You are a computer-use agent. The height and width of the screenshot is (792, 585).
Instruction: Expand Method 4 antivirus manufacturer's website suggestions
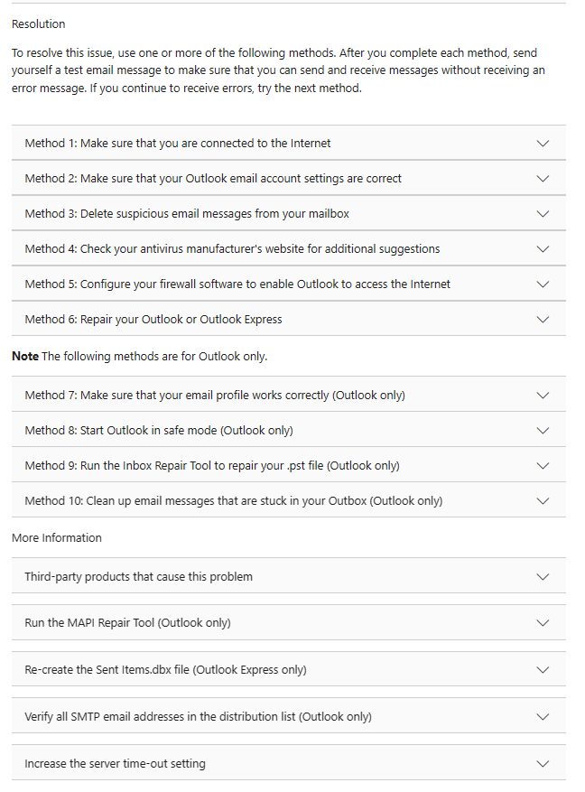[289, 248]
